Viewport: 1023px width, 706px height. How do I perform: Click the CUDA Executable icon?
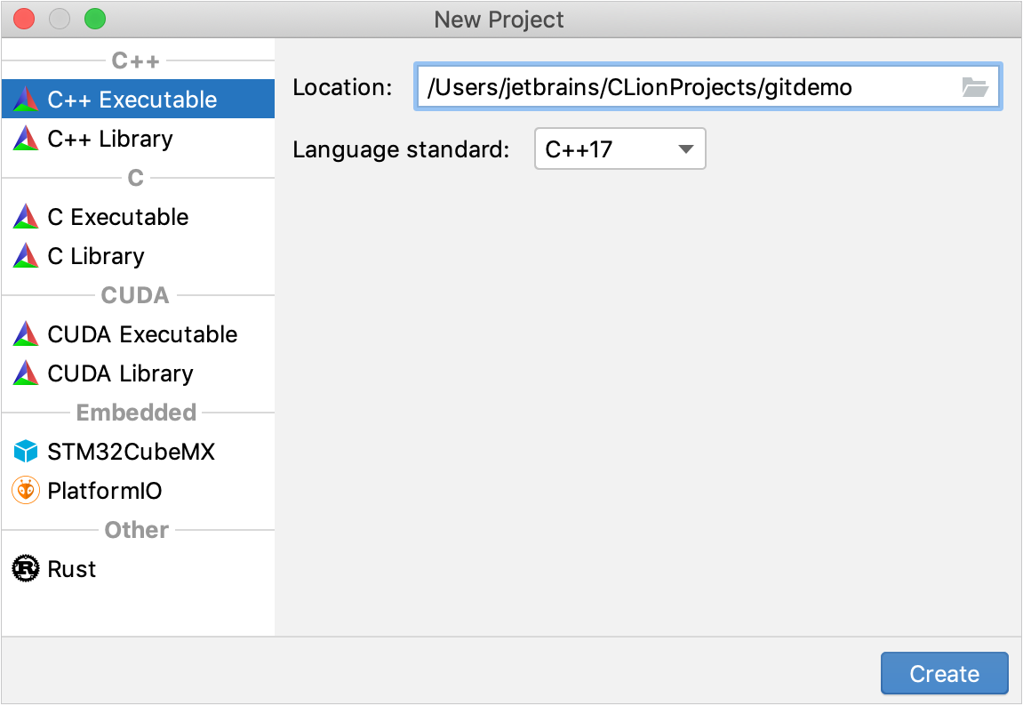[x=26, y=334]
